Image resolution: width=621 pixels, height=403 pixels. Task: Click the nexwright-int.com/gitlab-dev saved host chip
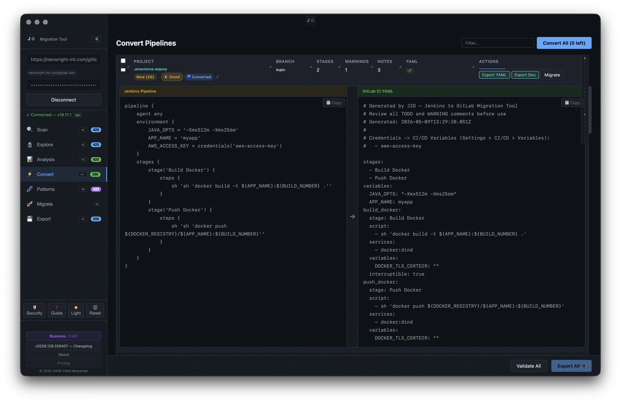(52, 73)
